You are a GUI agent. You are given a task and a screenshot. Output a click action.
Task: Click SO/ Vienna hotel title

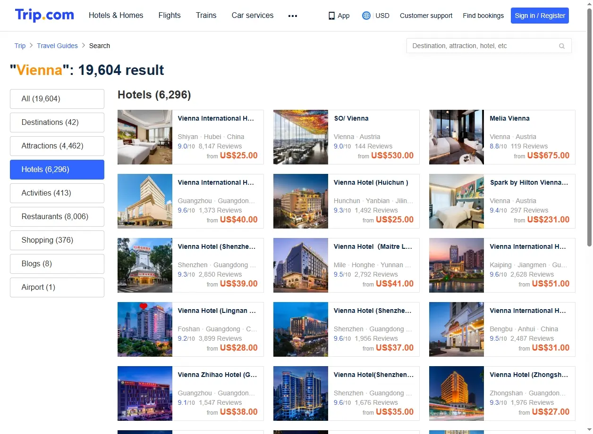351,119
